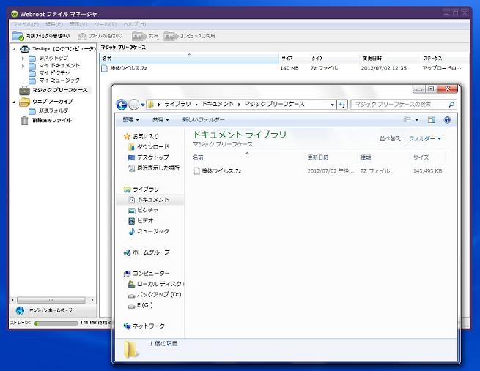Select the Test-pc computer node in Webroot tree
This screenshot has width=480, height=371.
click(x=64, y=48)
